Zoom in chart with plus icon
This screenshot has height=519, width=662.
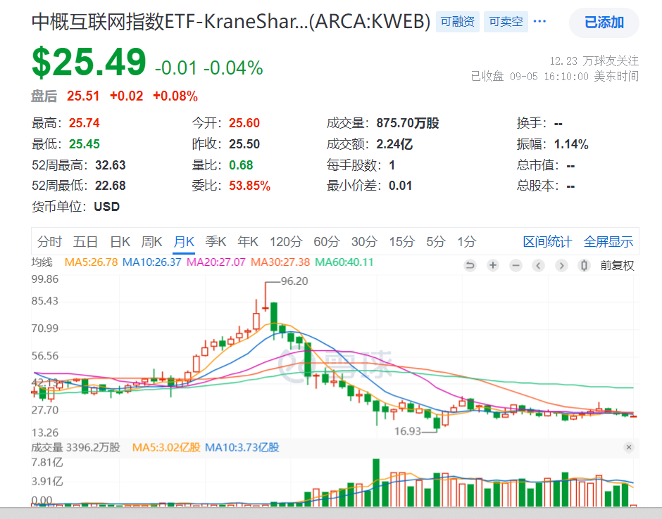(x=492, y=265)
